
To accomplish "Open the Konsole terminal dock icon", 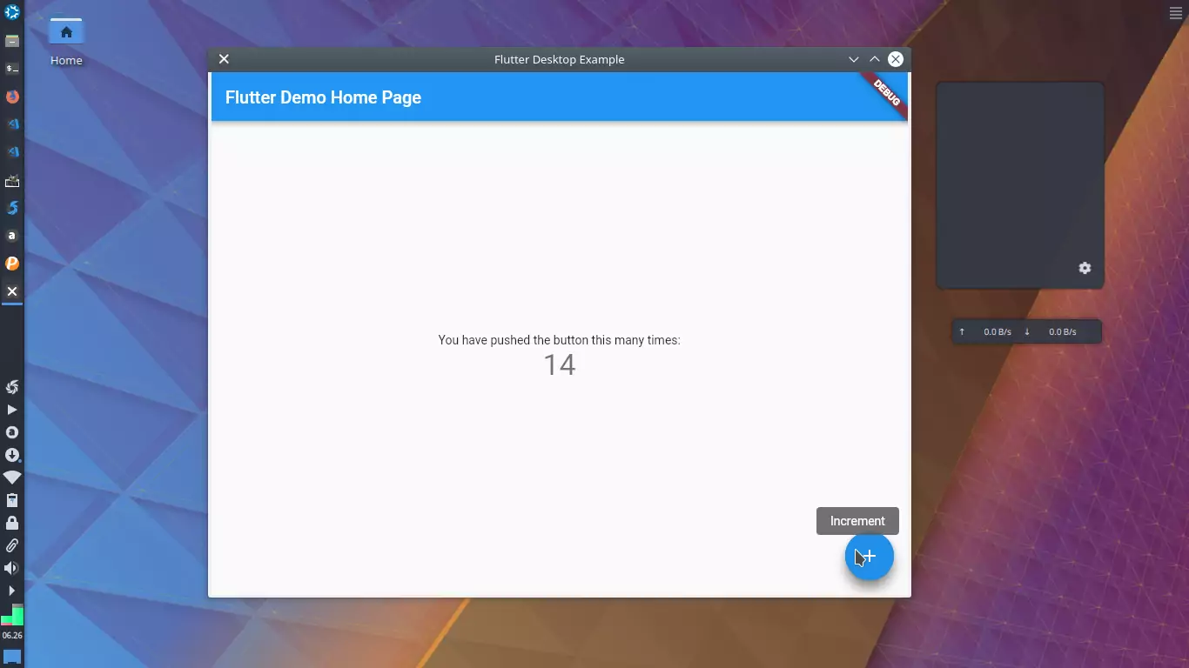I will point(12,68).
